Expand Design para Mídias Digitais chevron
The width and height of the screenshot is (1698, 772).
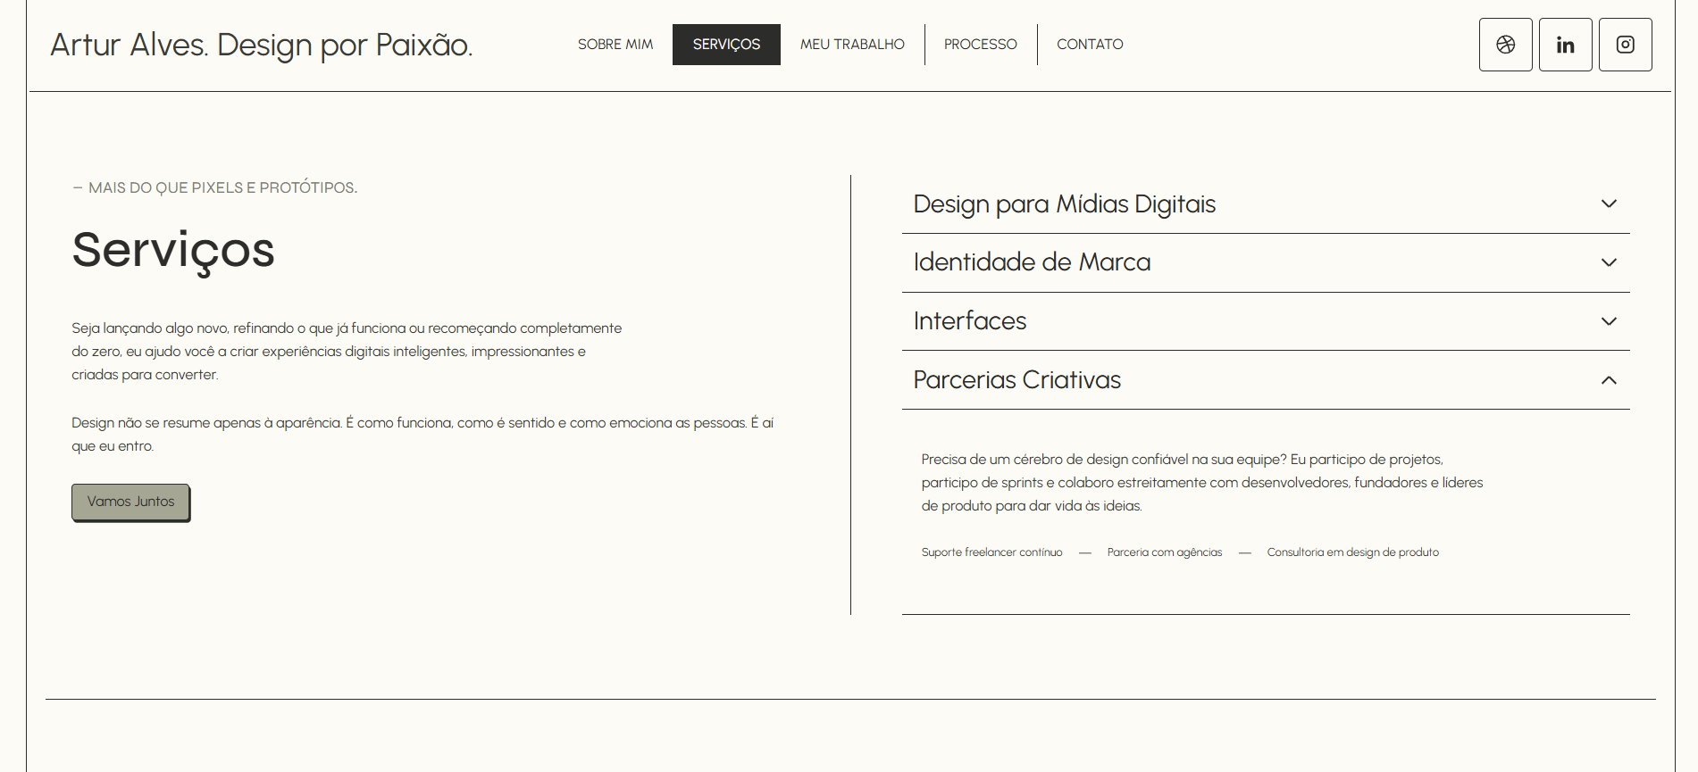pos(1609,204)
